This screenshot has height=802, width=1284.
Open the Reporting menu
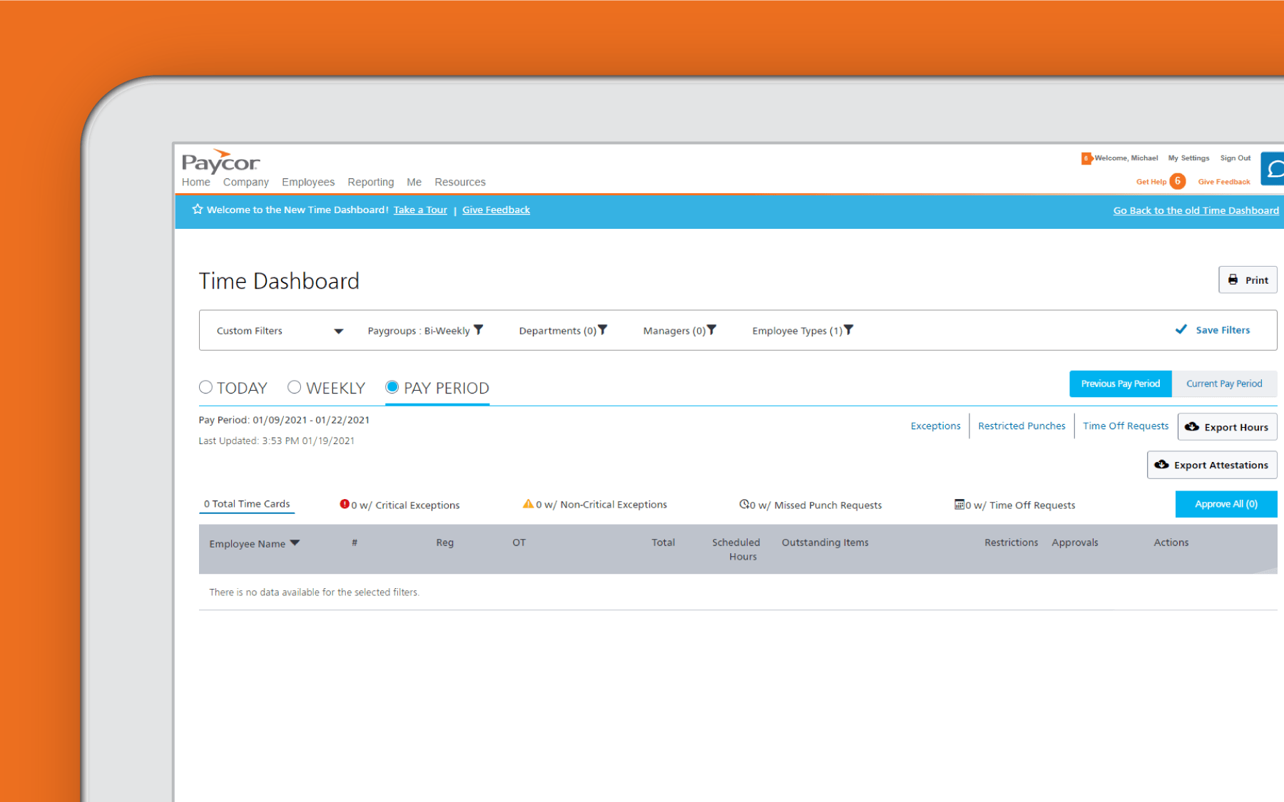click(370, 182)
